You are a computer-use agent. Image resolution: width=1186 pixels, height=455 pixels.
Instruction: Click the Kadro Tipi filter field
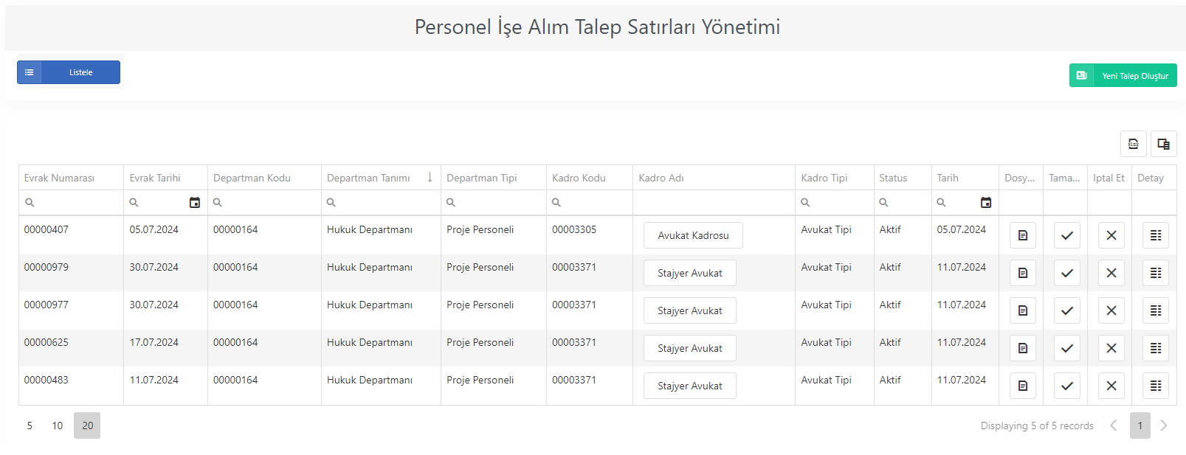point(835,203)
